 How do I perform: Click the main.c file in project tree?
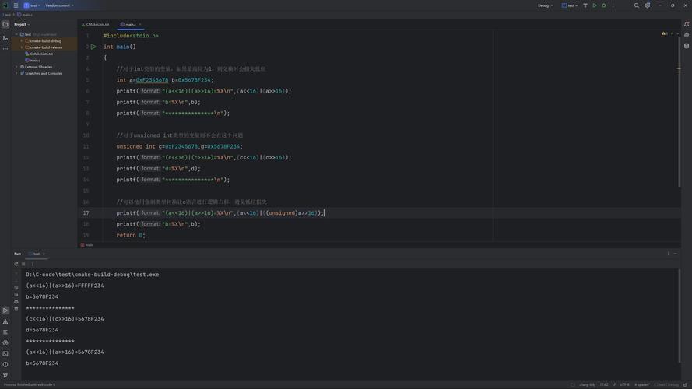34,60
